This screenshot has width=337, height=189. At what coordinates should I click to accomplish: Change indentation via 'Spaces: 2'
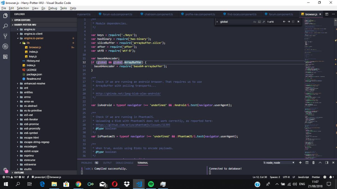pos(275,177)
